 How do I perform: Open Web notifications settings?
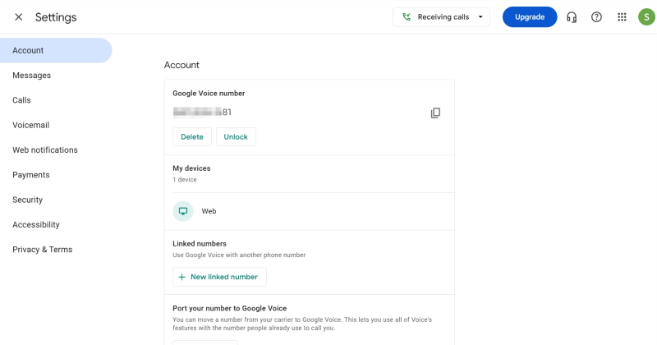(45, 150)
